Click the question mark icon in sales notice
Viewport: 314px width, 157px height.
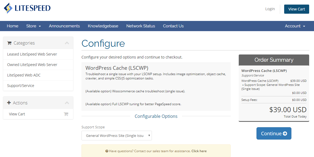click(x=107, y=151)
